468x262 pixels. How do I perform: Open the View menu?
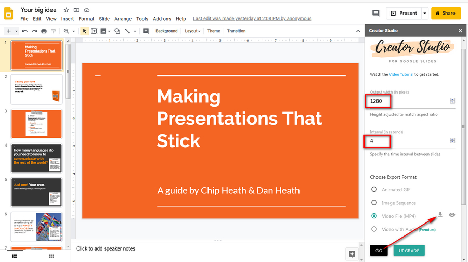click(51, 19)
